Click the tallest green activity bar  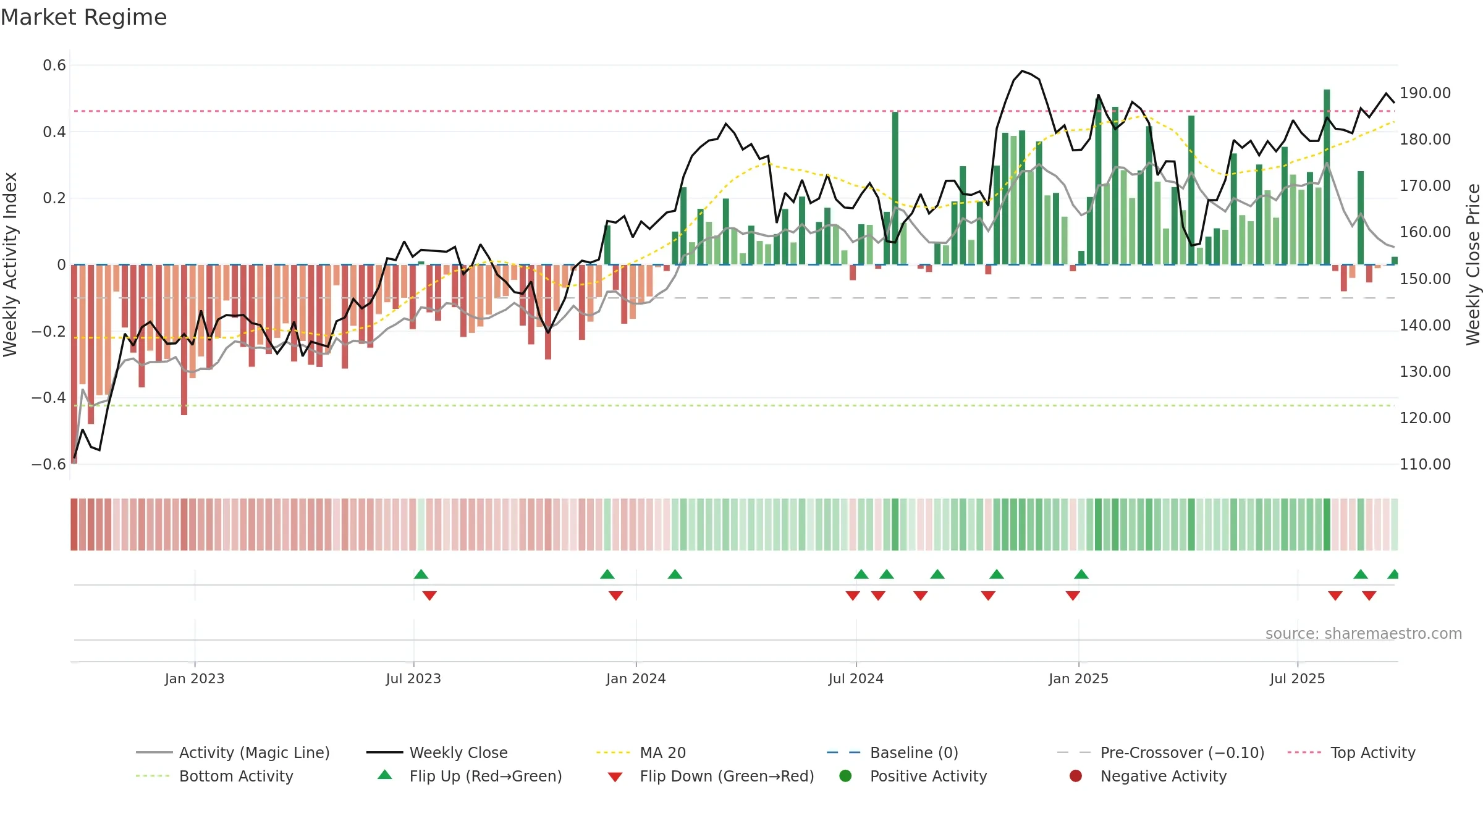point(1327,177)
